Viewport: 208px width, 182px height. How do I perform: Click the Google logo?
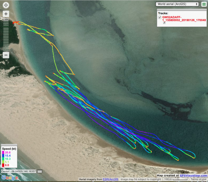[x=10, y=178]
